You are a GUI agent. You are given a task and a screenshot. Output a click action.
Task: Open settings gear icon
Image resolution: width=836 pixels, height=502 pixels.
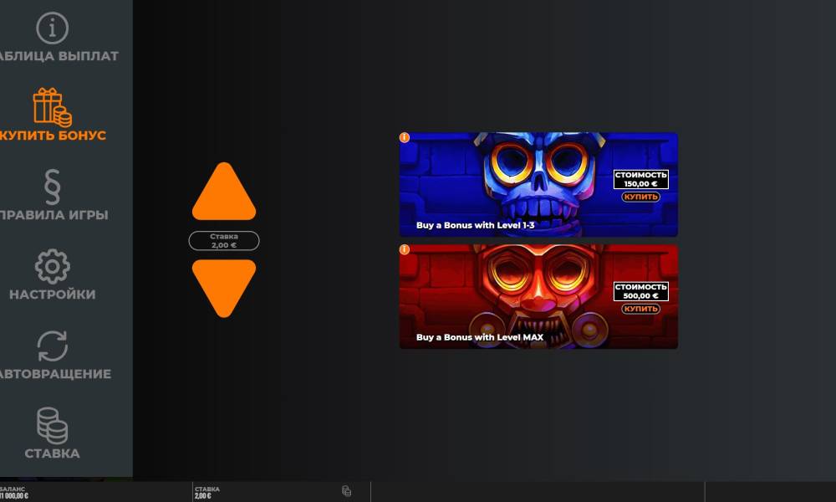tap(52, 266)
